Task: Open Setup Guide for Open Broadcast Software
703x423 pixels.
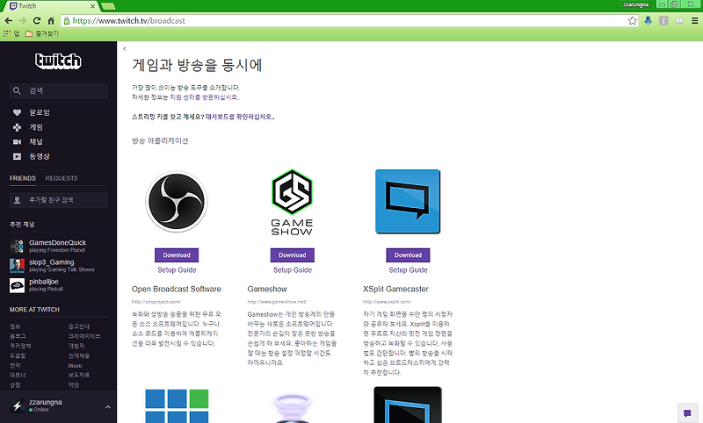Action: [x=177, y=270]
